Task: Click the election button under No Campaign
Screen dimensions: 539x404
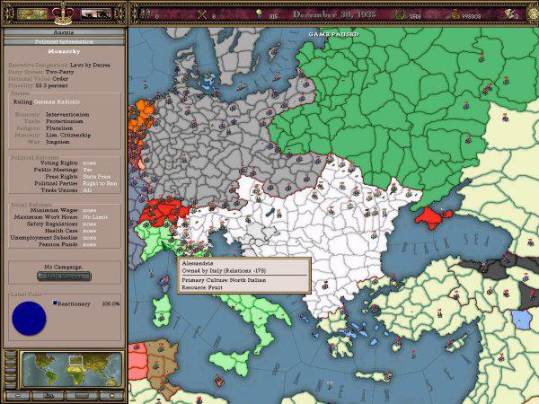Action: click(x=65, y=277)
